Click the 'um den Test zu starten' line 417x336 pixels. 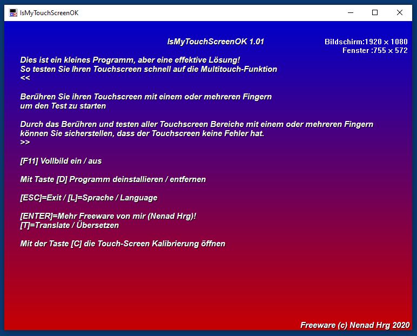(x=63, y=106)
